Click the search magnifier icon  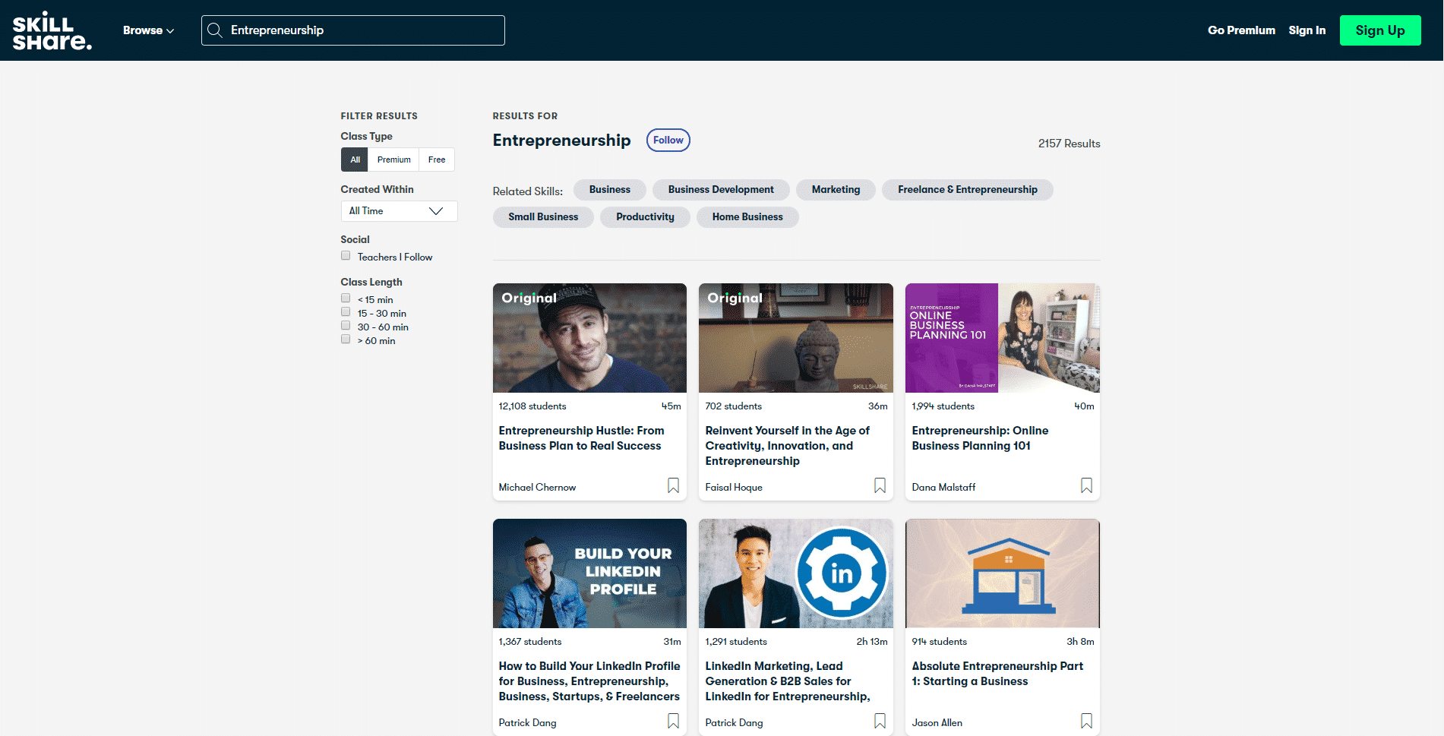(x=215, y=30)
